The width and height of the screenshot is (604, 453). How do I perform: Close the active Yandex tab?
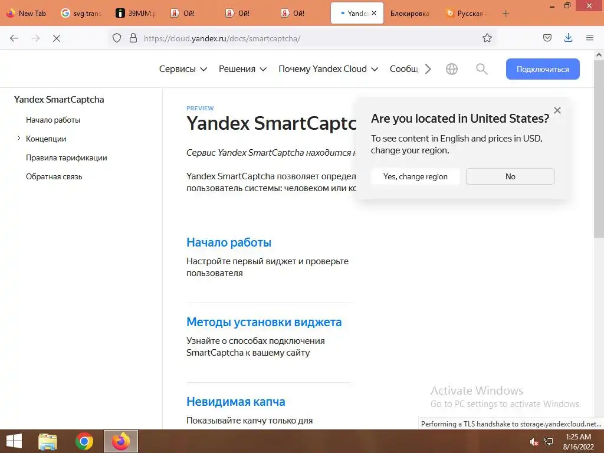coord(373,13)
